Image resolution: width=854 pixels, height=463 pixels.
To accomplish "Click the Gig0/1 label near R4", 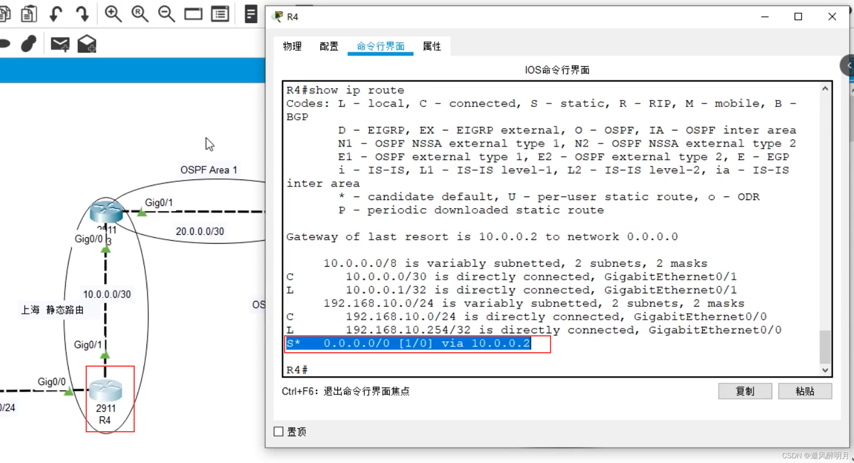I will (x=88, y=345).
